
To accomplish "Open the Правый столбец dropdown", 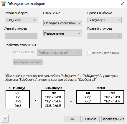I will click(105, 36).
